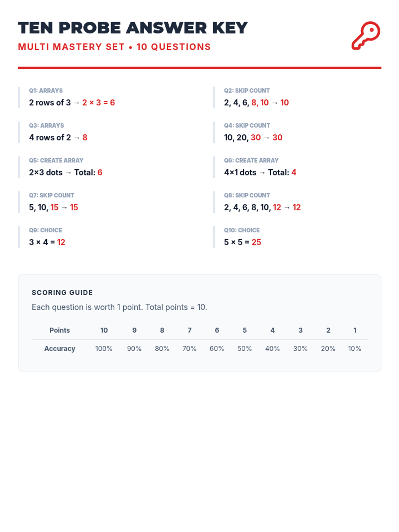Click the Accuracy row header
Screen dimensions: 399x532
[x=60, y=348]
